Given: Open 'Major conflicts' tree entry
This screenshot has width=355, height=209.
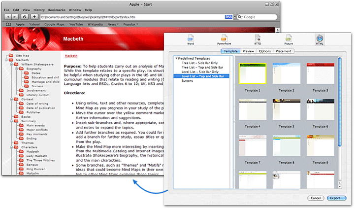Looking at the screenshot, I should (x=37, y=130).
